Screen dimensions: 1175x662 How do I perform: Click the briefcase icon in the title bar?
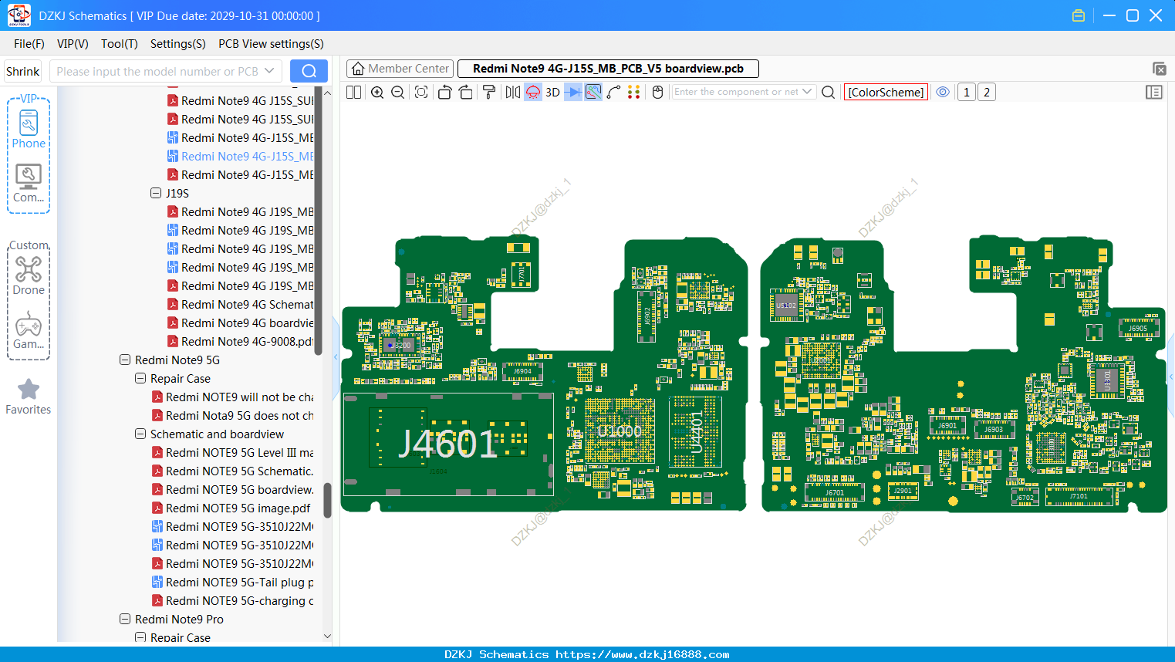pyautogui.click(x=1079, y=15)
